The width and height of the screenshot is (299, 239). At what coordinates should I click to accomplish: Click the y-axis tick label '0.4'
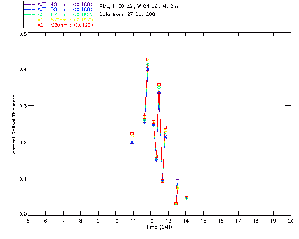(23, 69)
